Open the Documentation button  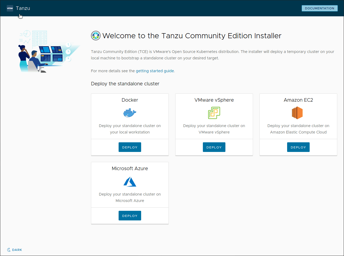320,8
